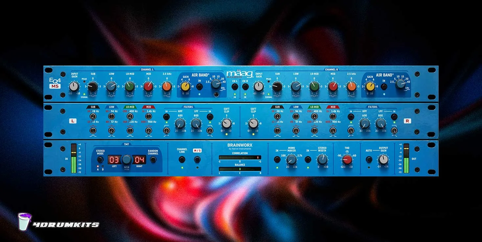
Task: Enable the Stereo Width IN button
Action: [x=308, y=160]
